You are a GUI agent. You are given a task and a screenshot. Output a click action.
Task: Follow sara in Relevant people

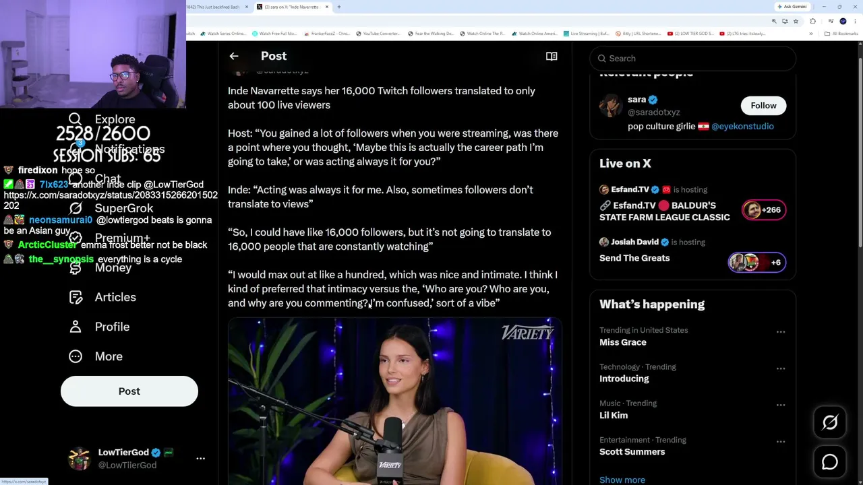click(763, 106)
